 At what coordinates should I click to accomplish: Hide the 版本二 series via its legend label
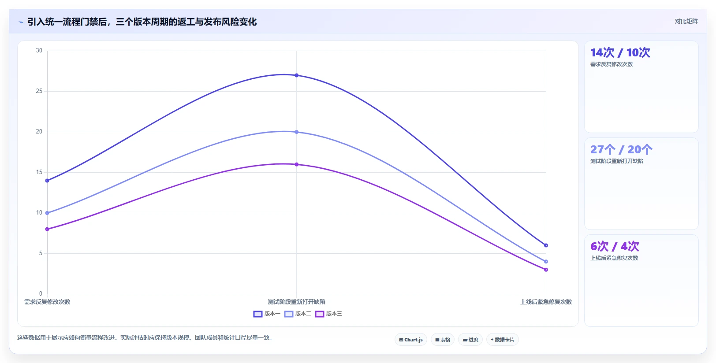303,314
